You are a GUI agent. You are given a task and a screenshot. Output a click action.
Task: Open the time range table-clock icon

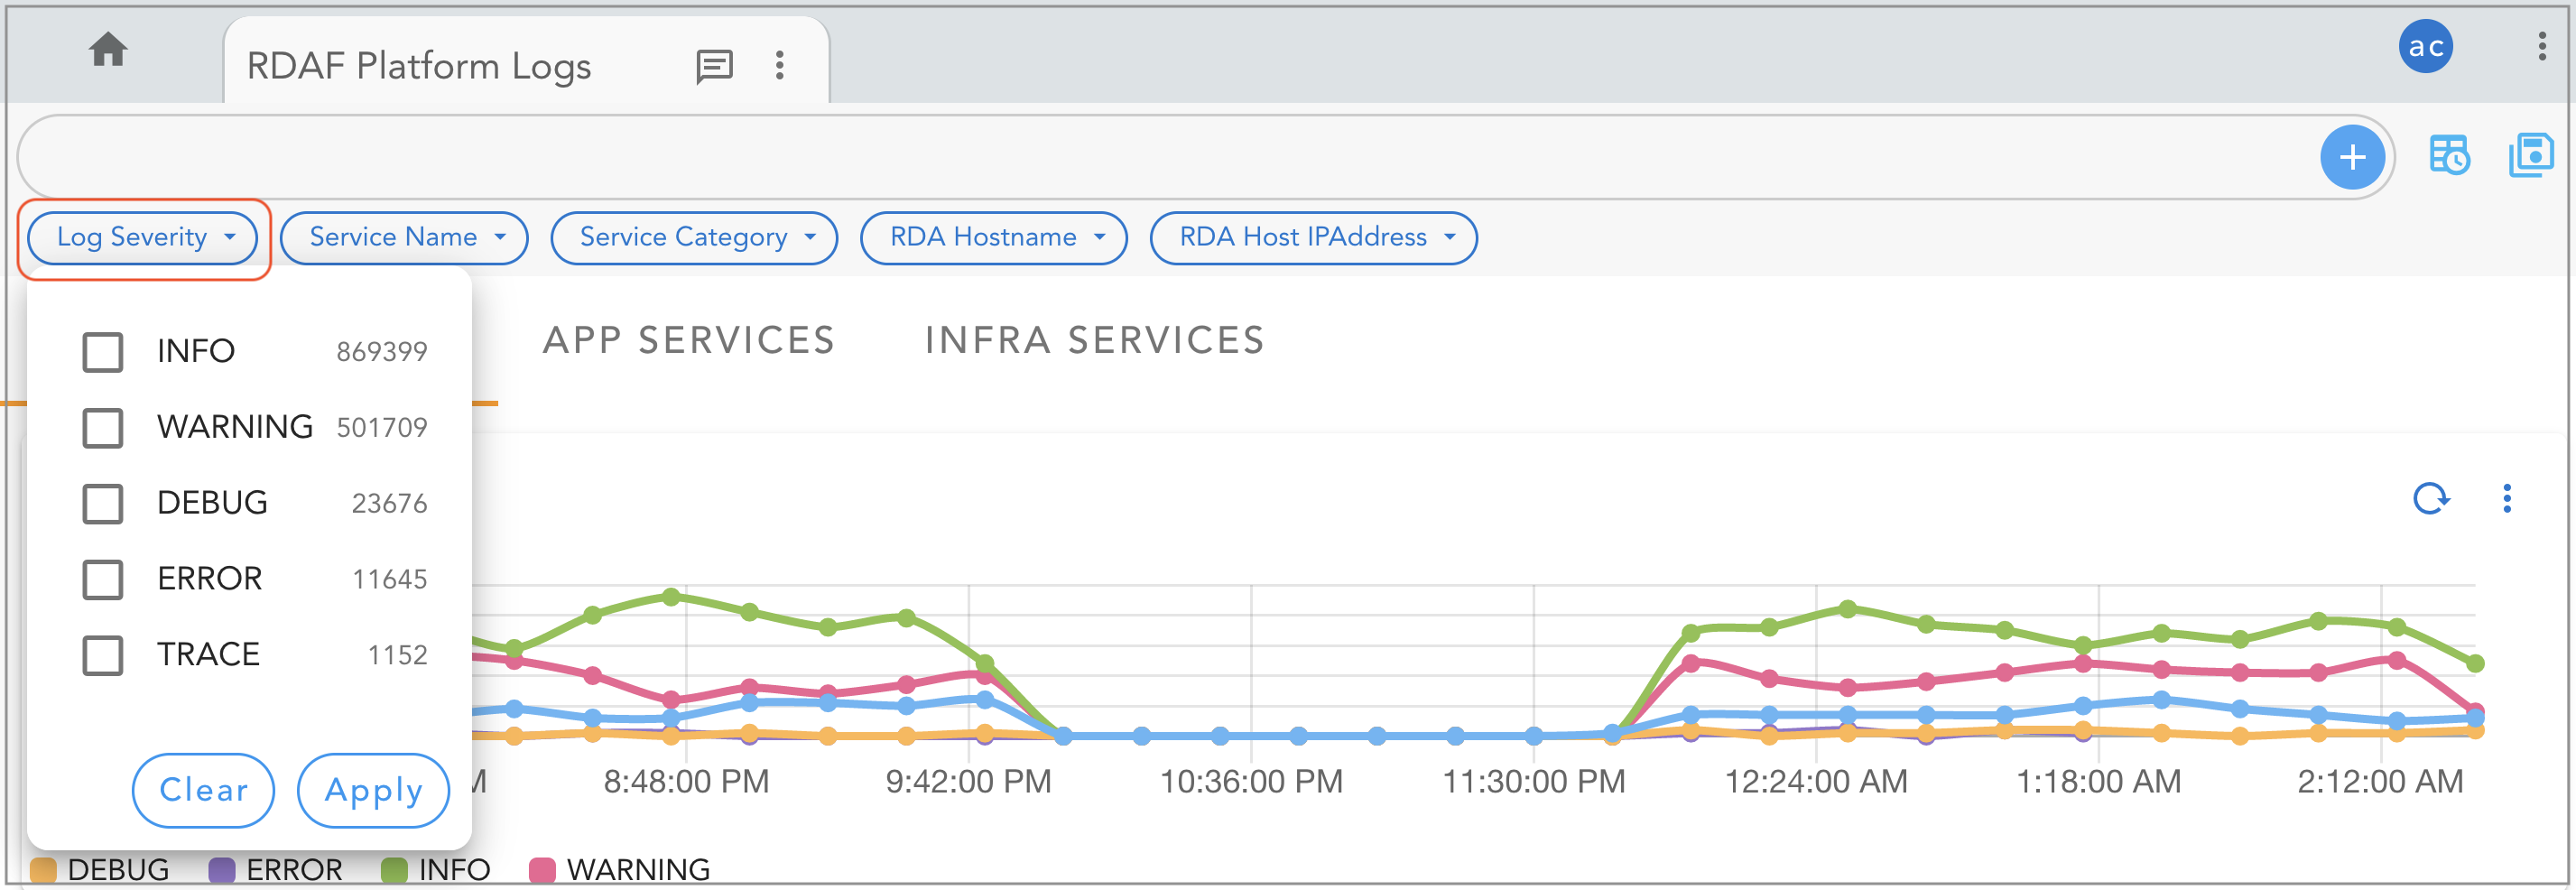[2448, 156]
